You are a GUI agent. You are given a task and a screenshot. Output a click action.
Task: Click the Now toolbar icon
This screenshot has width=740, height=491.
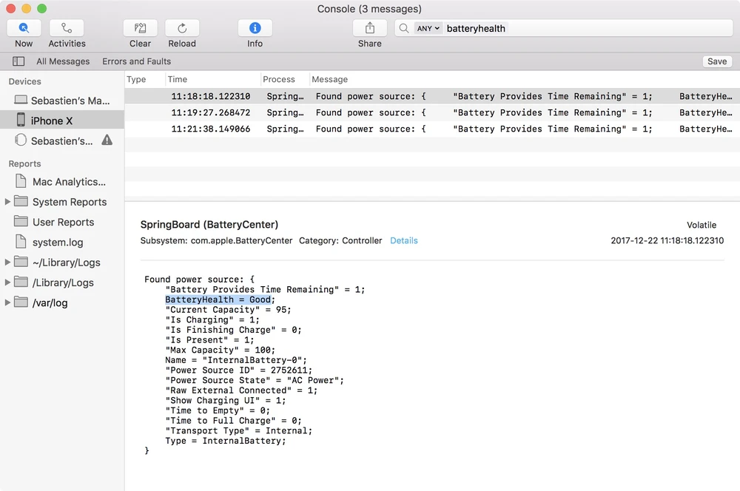tap(24, 28)
